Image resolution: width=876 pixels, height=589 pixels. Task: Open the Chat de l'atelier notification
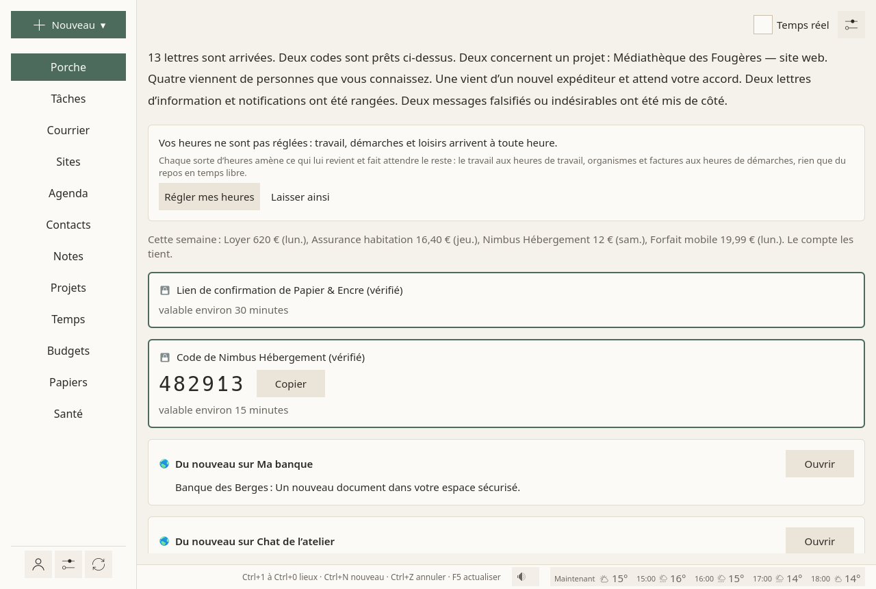click(x=820, y=540)
